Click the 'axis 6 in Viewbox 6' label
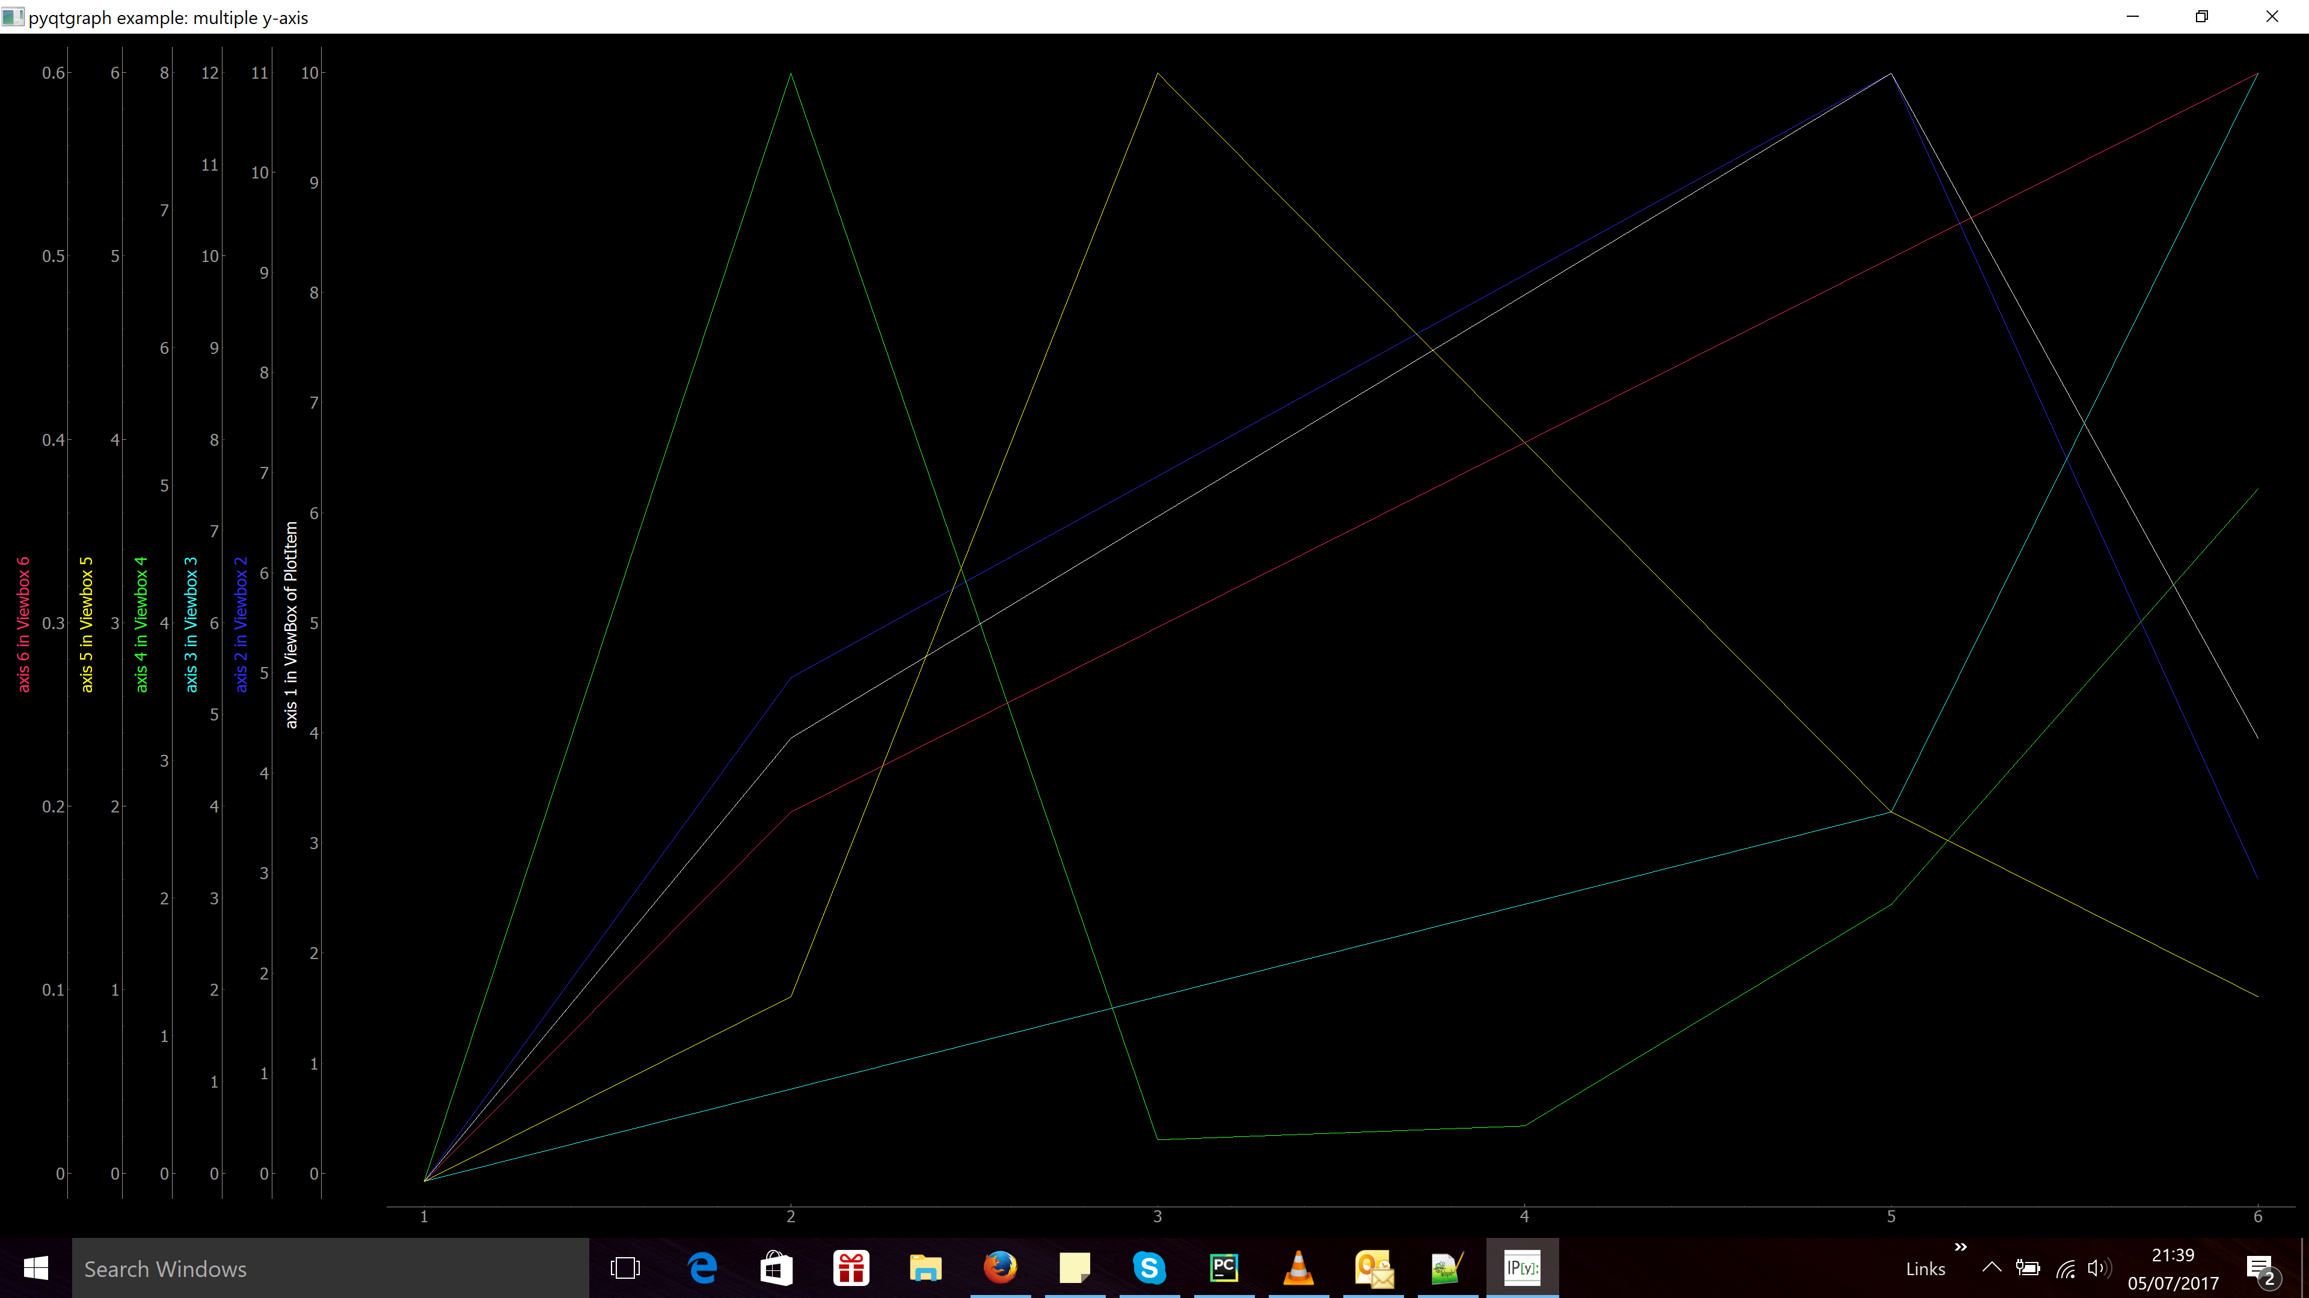 pyautogui.click(x=23, y=624)
